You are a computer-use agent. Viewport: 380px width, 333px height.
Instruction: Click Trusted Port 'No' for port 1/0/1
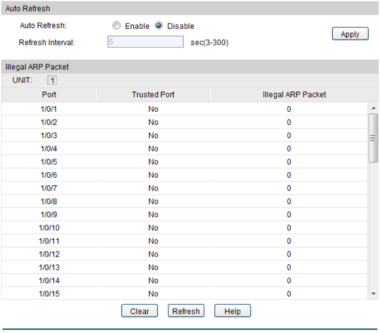(153, 109)
